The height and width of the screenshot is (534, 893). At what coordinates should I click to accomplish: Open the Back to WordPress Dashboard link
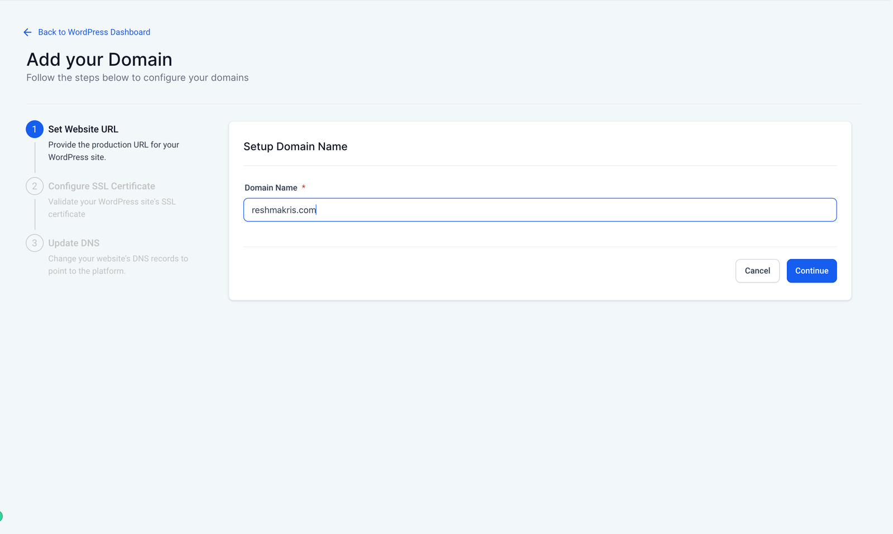94,32
